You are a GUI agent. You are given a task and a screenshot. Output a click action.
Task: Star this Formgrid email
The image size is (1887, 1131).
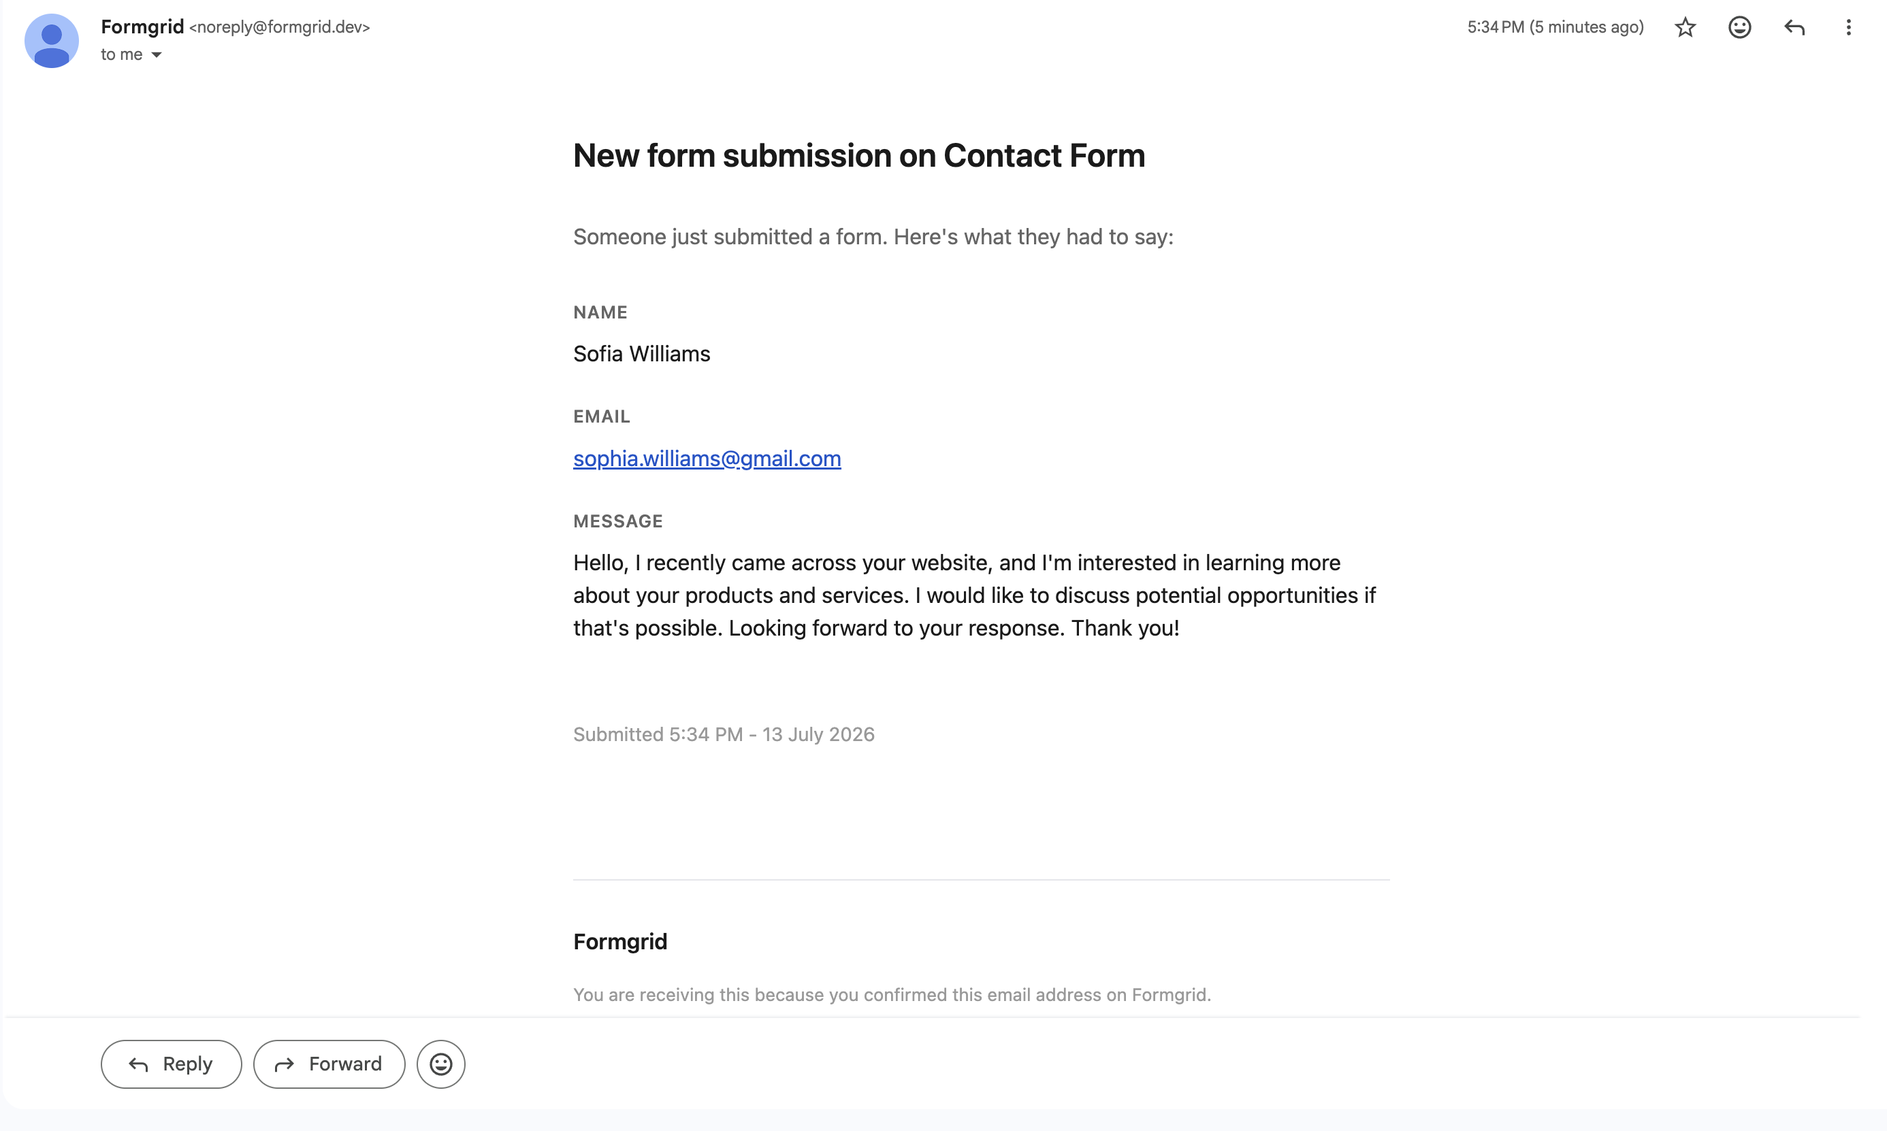coord(1685,27)
